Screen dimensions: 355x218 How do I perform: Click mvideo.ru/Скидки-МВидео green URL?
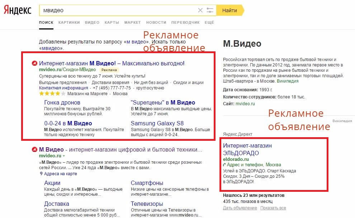pos(67,70)
